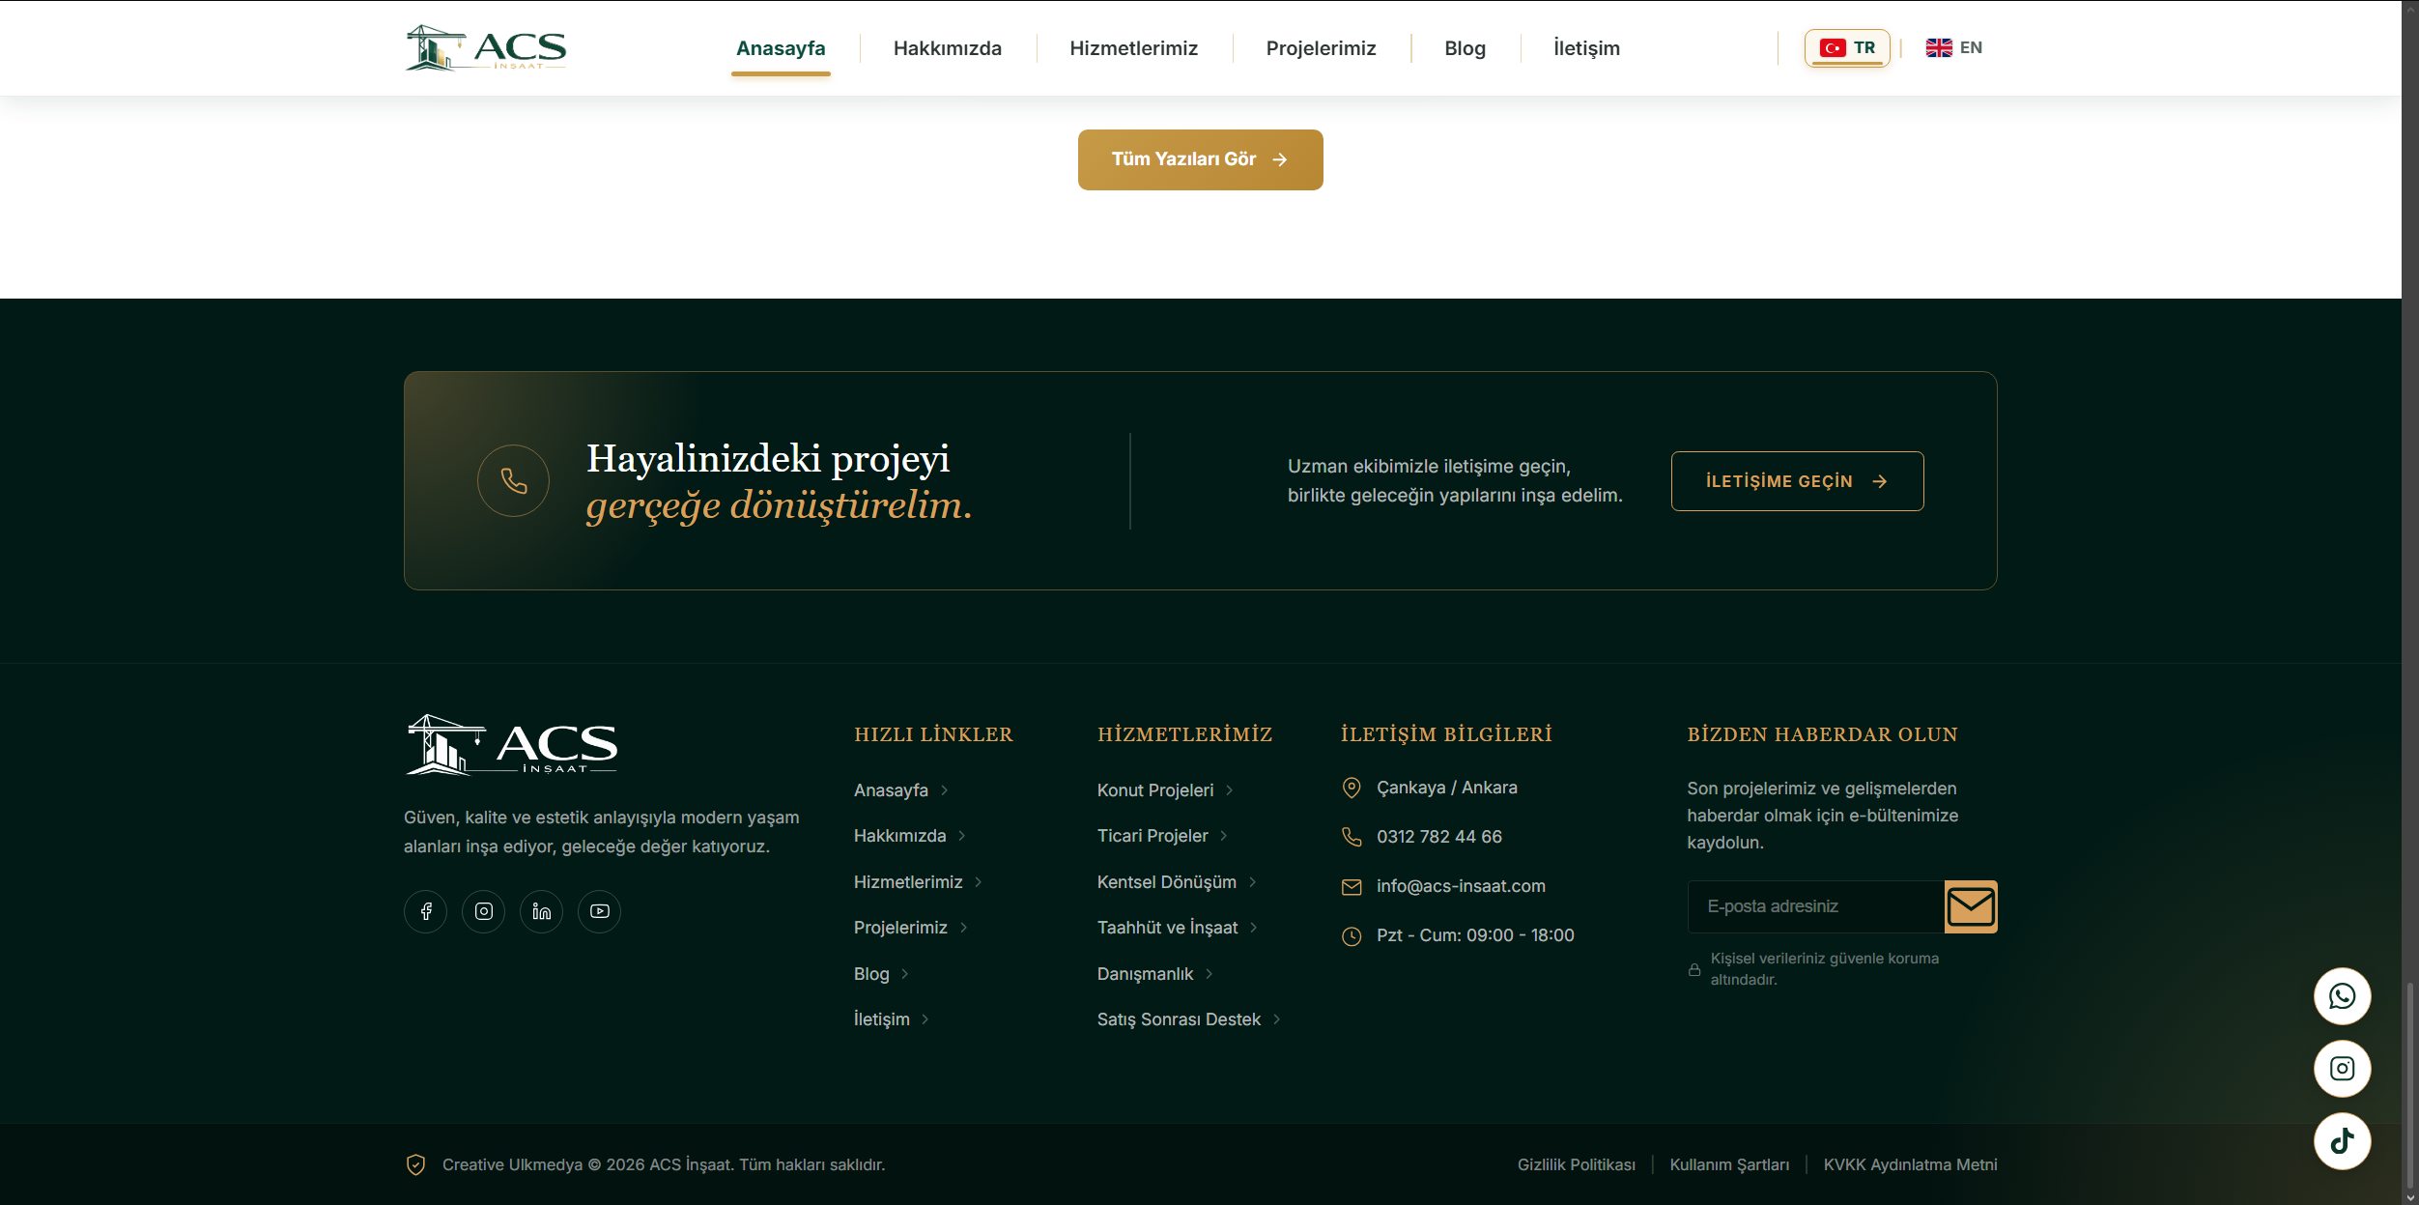This screenshot has width=2419, height=1205.
Task: Open footer quick link Hakkımızda
Action: [x=909, y=836]
